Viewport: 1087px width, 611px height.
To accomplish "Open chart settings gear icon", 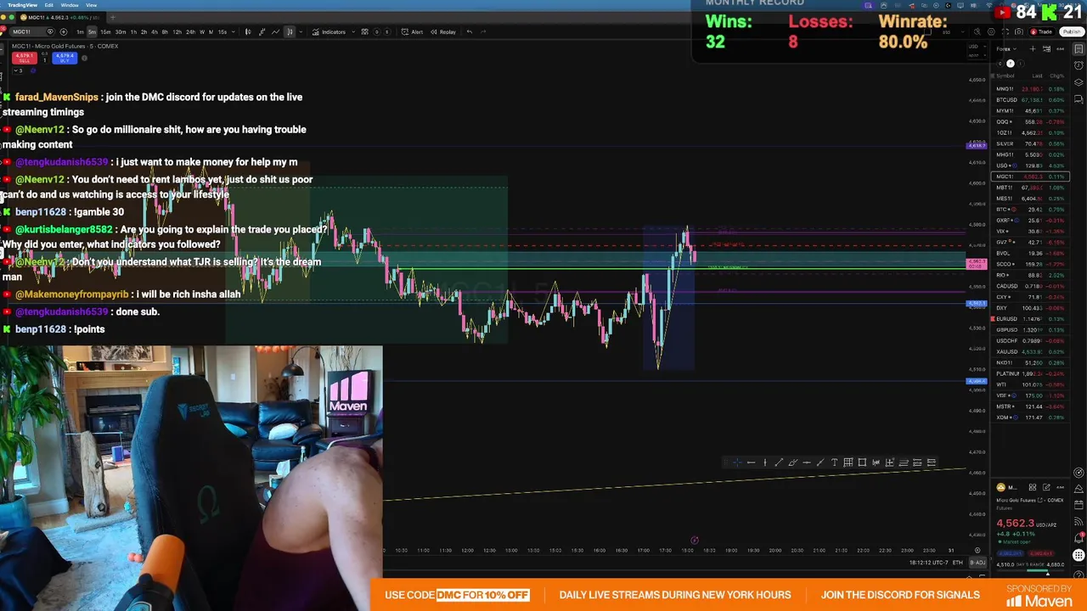I will [x=991, y=32].
